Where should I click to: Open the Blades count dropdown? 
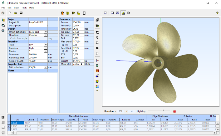(x=46, y=51)
